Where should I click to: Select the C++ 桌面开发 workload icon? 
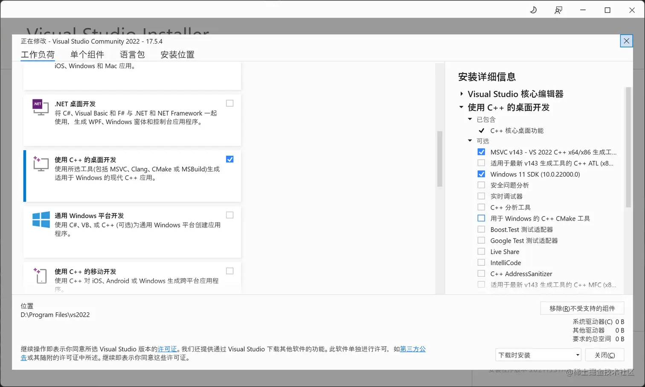tap(40, 164)
